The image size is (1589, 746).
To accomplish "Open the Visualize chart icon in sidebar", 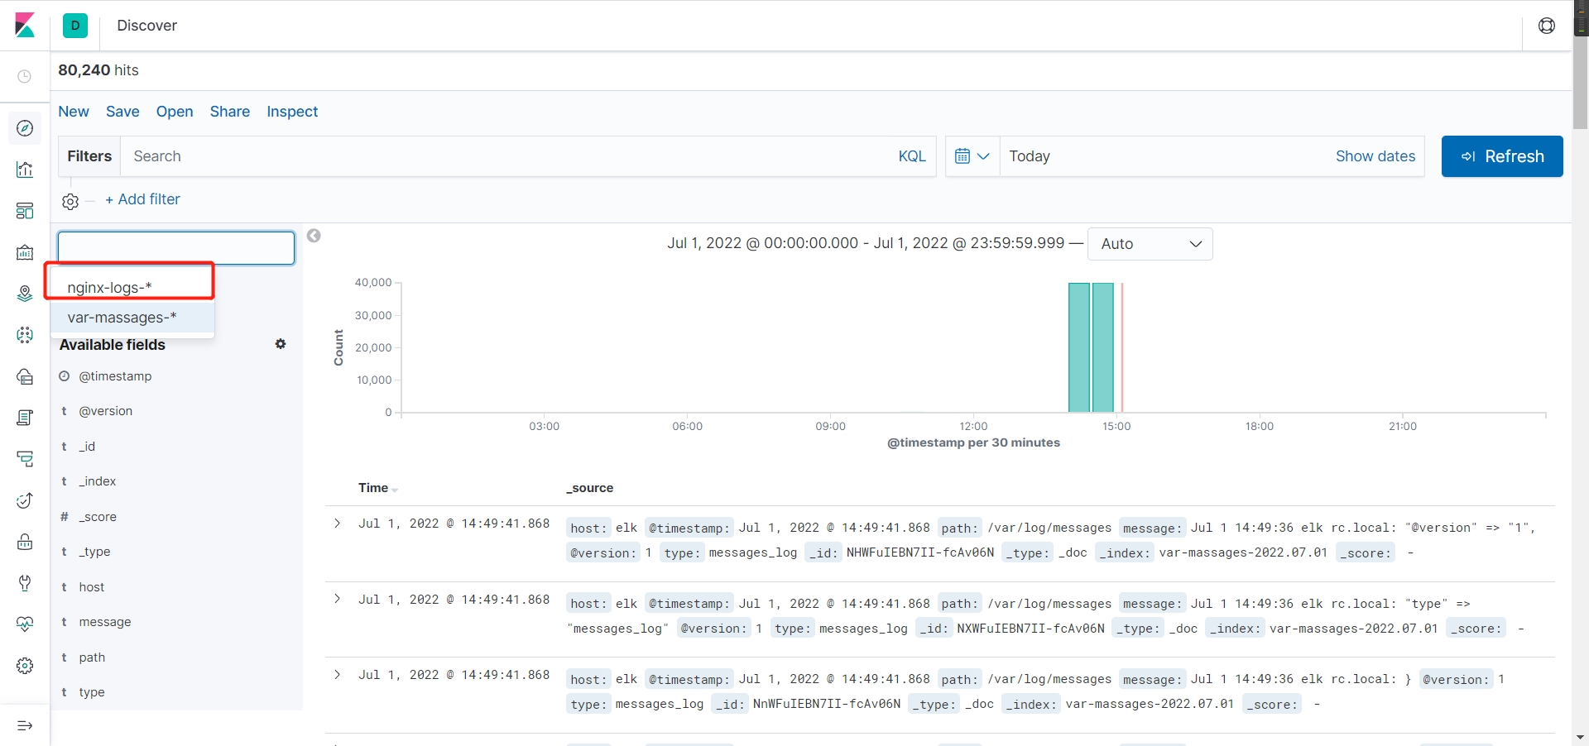I will (x=25, y=170).
